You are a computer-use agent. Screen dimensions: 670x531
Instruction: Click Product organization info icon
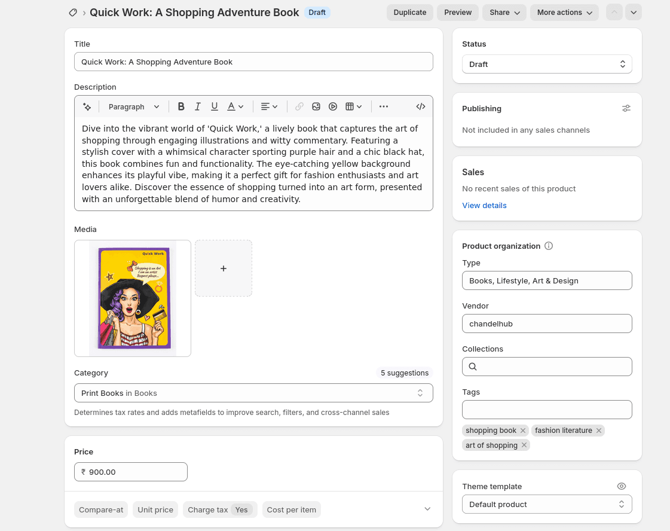(x=549, y=246)
